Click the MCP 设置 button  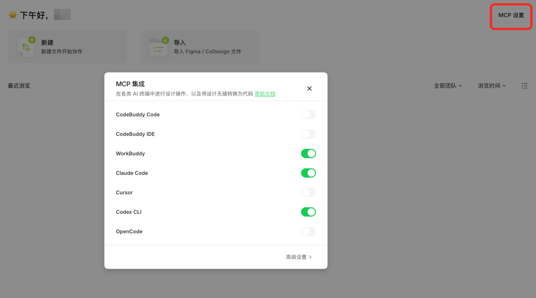point(511,15)
